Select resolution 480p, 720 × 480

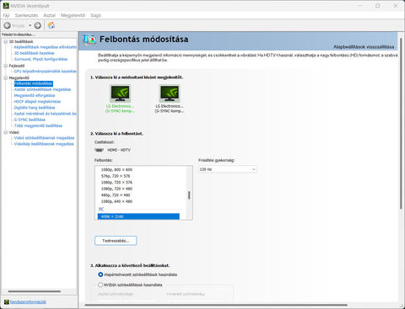click(x=116, y=195)
